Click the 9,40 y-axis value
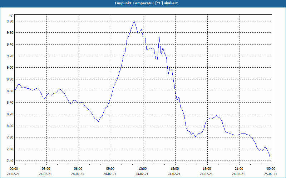Viewport: 286px width, 178px height. 10,44
